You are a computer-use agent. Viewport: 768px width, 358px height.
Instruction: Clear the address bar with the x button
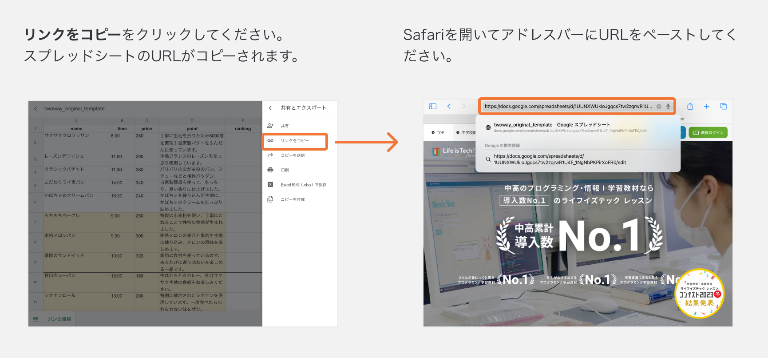click(x=659, y=107)
